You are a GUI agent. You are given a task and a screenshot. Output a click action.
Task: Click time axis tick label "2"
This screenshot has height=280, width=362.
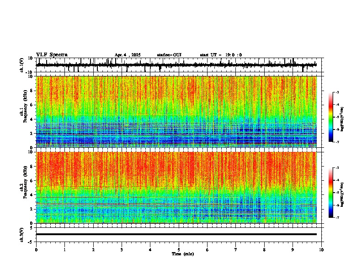tap(93, 250)
